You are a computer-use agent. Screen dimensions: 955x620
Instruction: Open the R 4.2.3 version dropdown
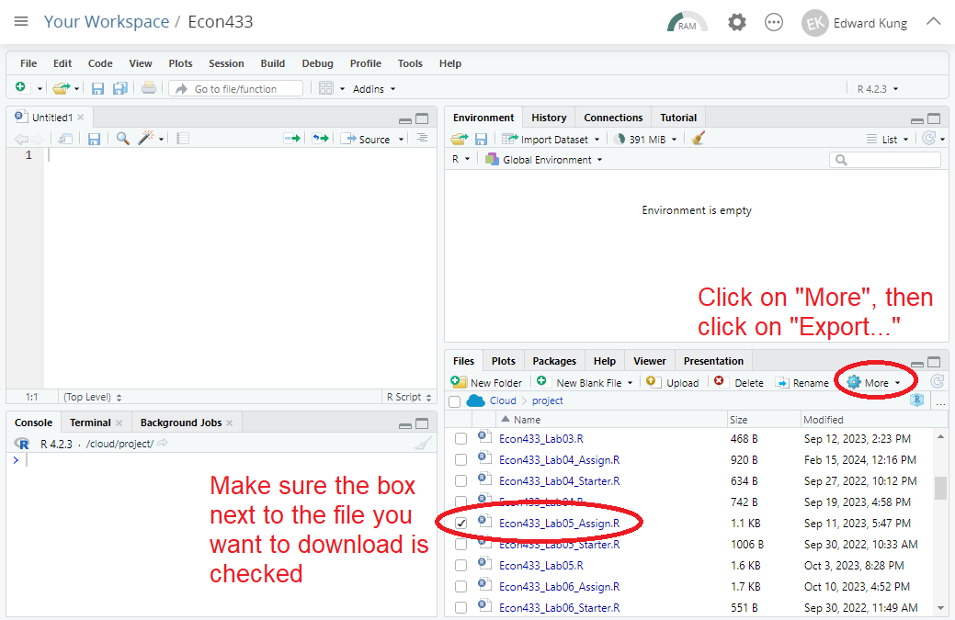pyautogui.click(x=878, y=89)
